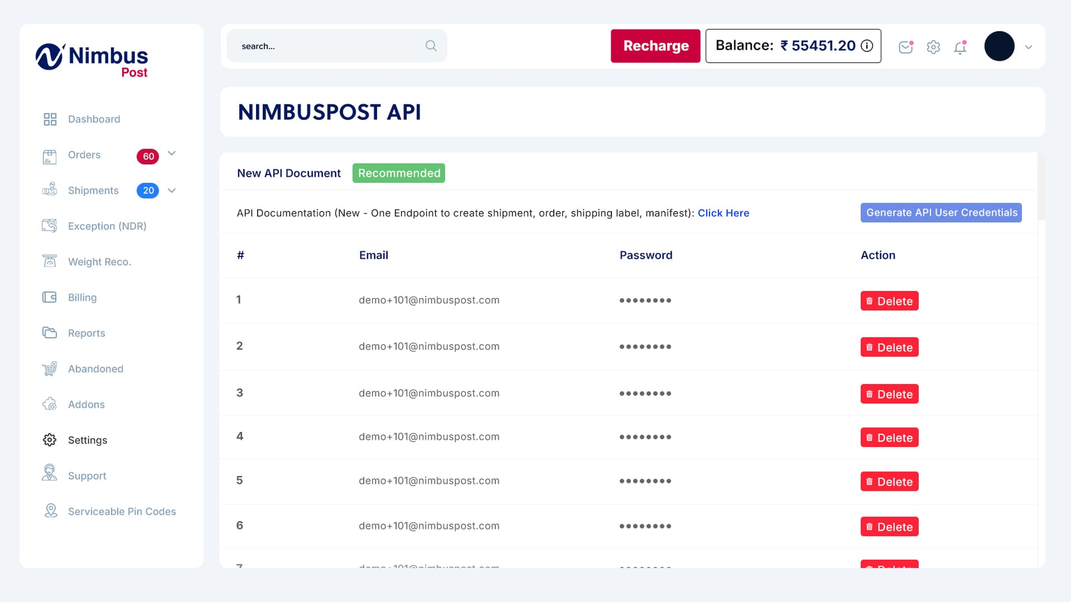Open the gear settings icon in header
Screen dimensions: 1071x602
pyautogui.click(x=933, y=47)
